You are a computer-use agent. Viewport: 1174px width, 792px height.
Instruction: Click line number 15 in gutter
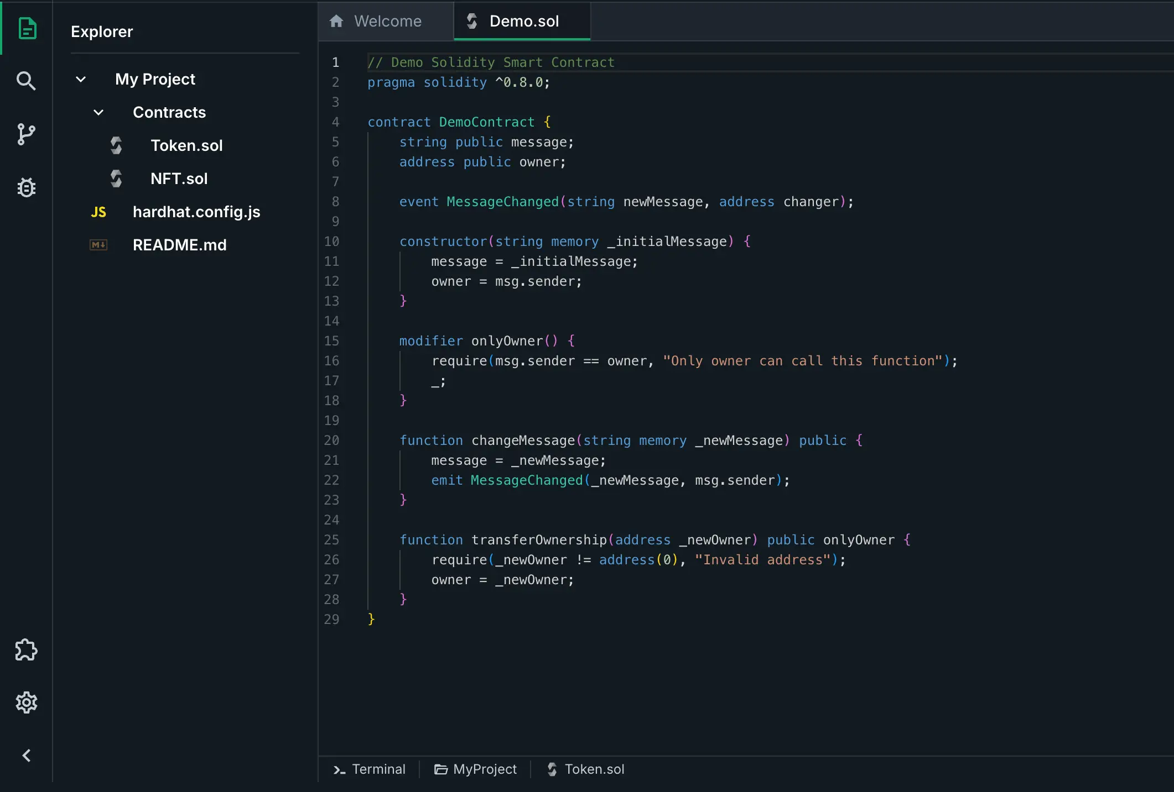tap(331, 341)
